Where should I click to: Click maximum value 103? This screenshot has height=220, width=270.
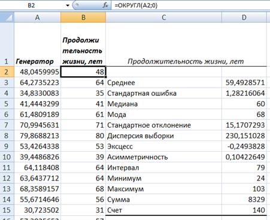[244, 189]
